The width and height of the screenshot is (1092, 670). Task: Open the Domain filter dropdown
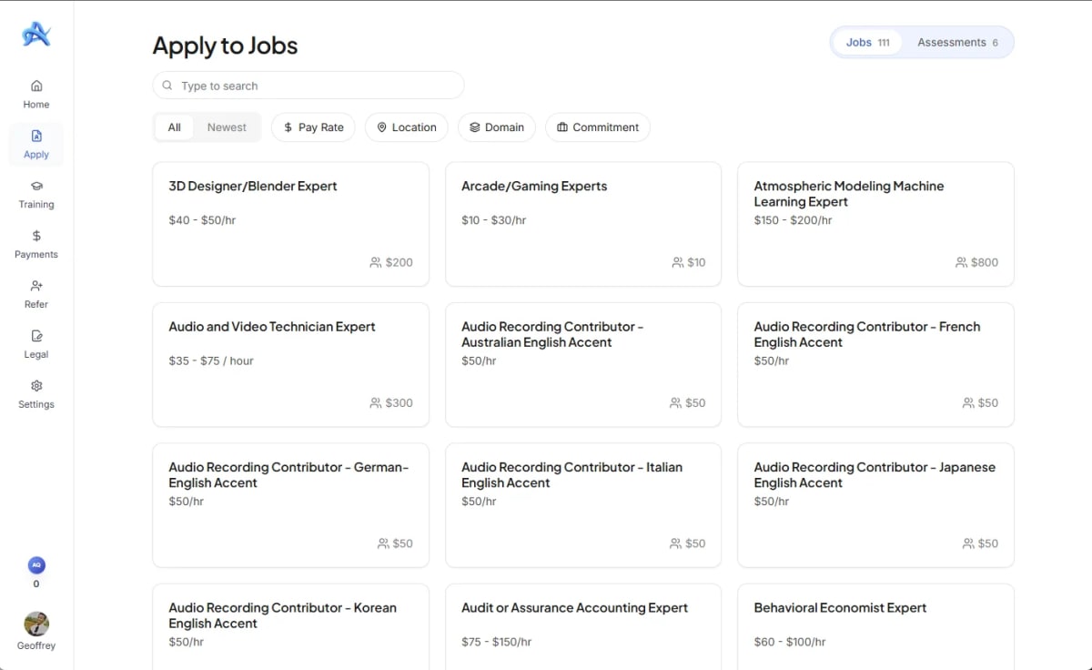(497, 127)
